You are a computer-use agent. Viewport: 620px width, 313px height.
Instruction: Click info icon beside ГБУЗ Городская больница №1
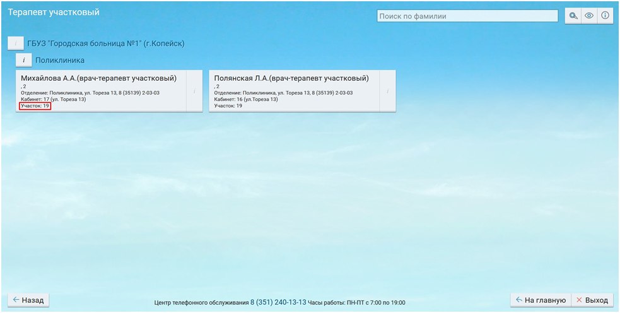click(15, 44)
